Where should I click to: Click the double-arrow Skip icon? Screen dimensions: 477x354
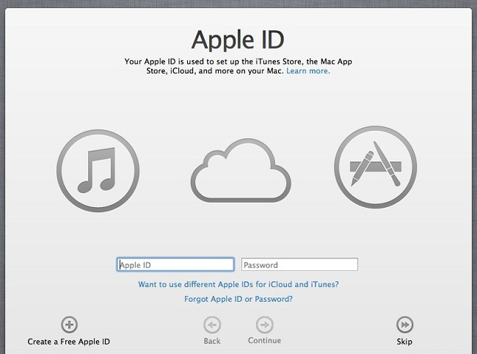click(x=404, y=324)
